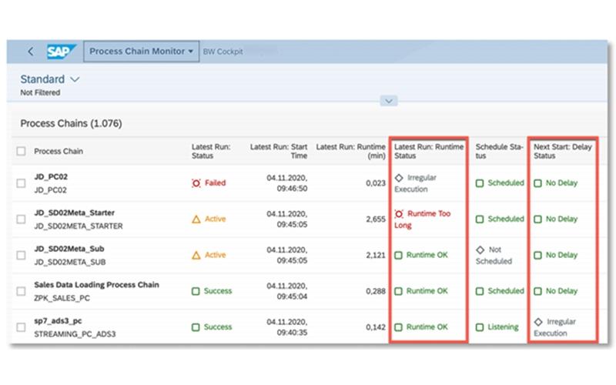Select the JD_PC02 row checkbox

tap(22, 183)
